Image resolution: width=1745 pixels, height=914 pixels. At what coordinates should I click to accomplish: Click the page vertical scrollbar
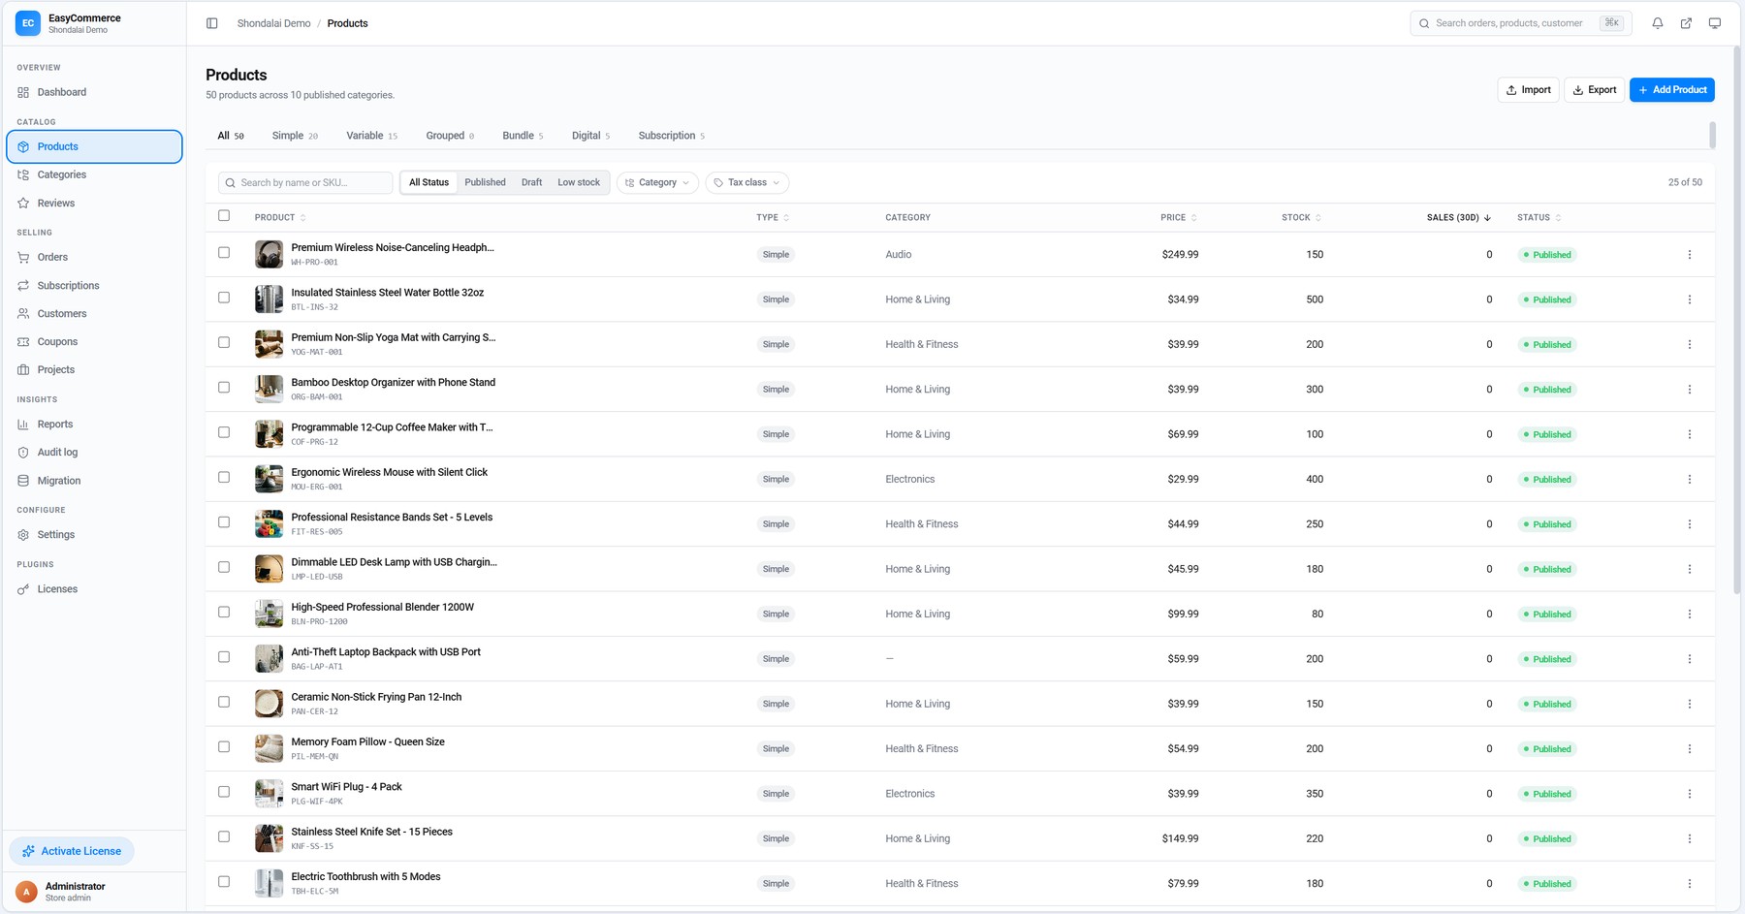tap(1736, 320)
